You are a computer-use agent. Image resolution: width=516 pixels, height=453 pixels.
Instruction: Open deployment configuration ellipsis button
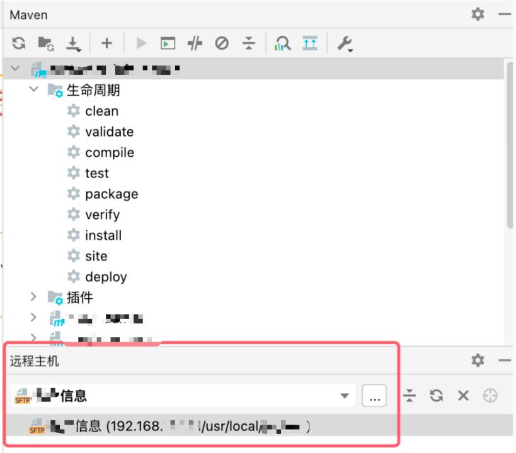[374, 396]
